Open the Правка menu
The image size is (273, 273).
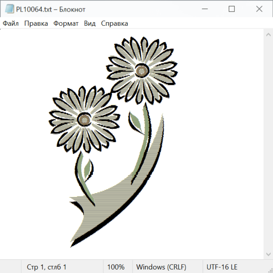[36, 24]
